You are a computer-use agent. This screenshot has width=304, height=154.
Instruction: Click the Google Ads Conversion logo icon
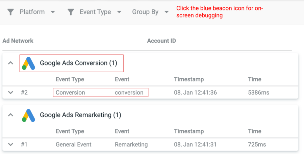(x=29, y=63)
